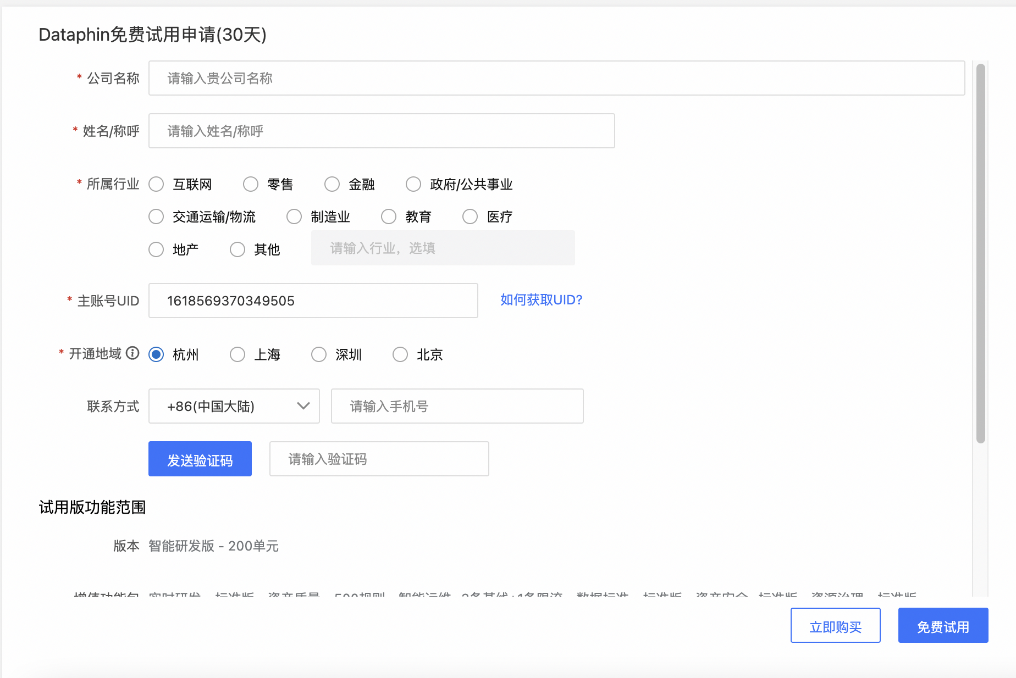The height and width of the screenshot is (678, 1016).
Task: Click the 发送验证码 button
Action: [x=200, y=458]
